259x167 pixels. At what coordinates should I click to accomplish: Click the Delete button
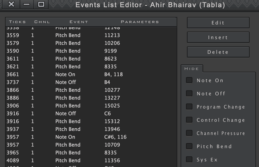point(218,52)
